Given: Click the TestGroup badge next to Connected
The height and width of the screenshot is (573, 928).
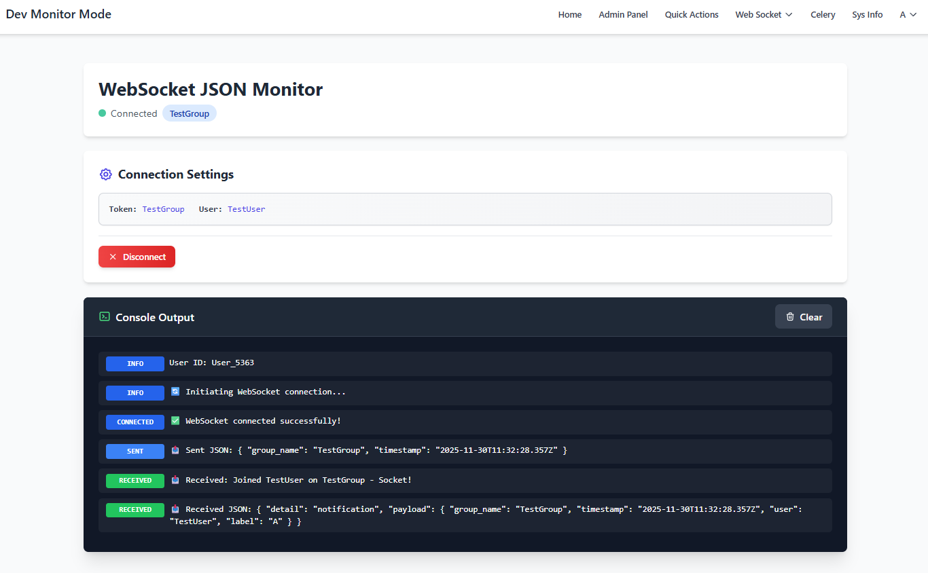Looking at the screenshot, I should tap(189, 113).
